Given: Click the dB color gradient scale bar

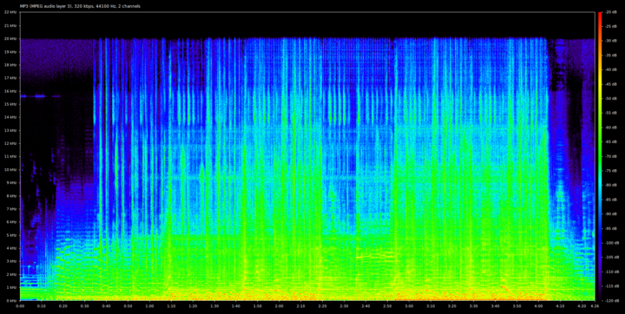Looking at the screenshot, I should coord(600,156).
